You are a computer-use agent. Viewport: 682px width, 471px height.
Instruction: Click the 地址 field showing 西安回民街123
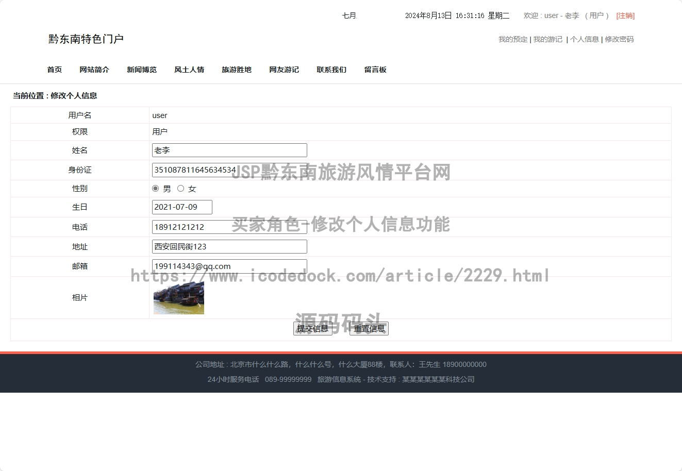[229, 246]
